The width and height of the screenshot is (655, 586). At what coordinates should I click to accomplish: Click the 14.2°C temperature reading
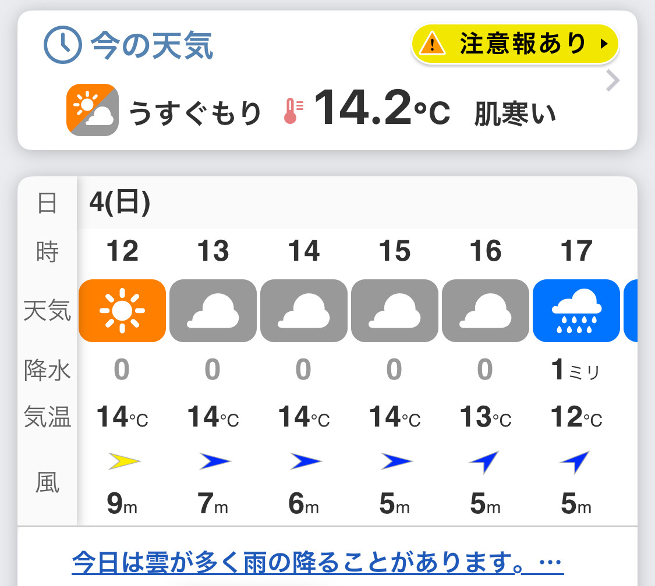point(382,108)
